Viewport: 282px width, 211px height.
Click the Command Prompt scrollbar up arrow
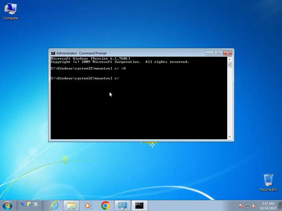click(x=229, y=59)
